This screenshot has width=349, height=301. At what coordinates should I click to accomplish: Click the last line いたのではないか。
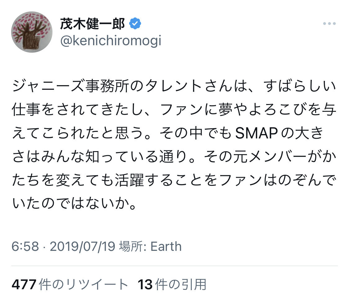[x=74, y=204]
